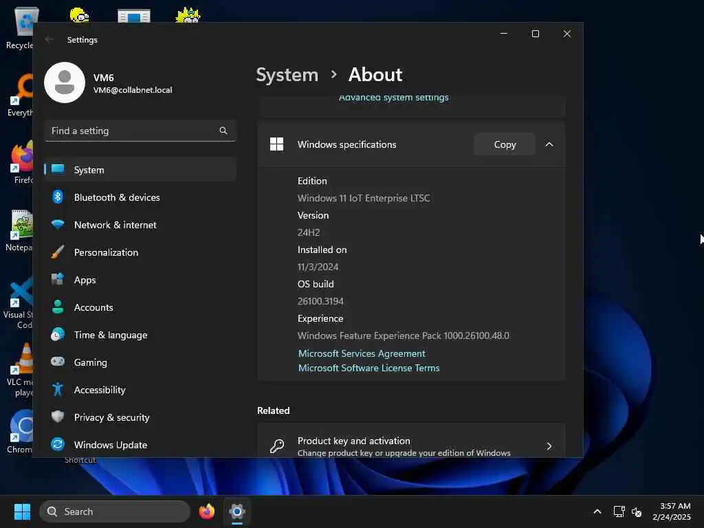Click the taskbar Search box

coord(115,511)
